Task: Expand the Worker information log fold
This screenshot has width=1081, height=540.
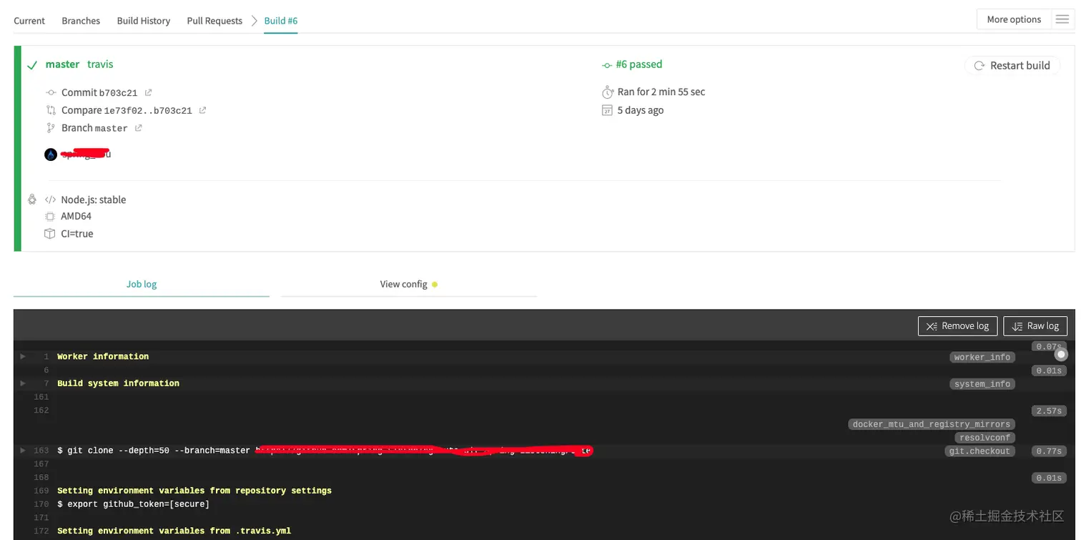Action: [23, 356]
